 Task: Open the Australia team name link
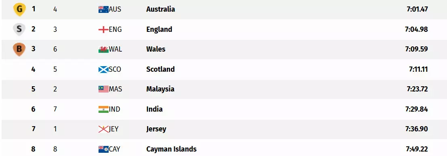tap(160, 9)
